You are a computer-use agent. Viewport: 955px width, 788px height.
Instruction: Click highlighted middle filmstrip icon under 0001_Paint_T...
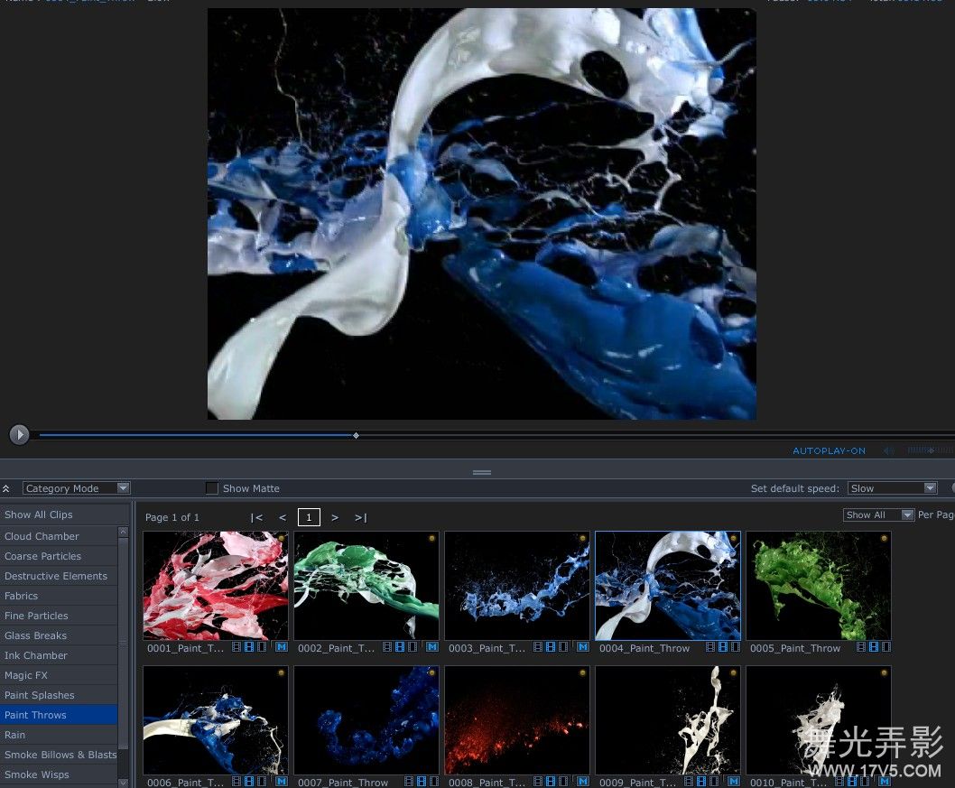click(x=249, y=646)
